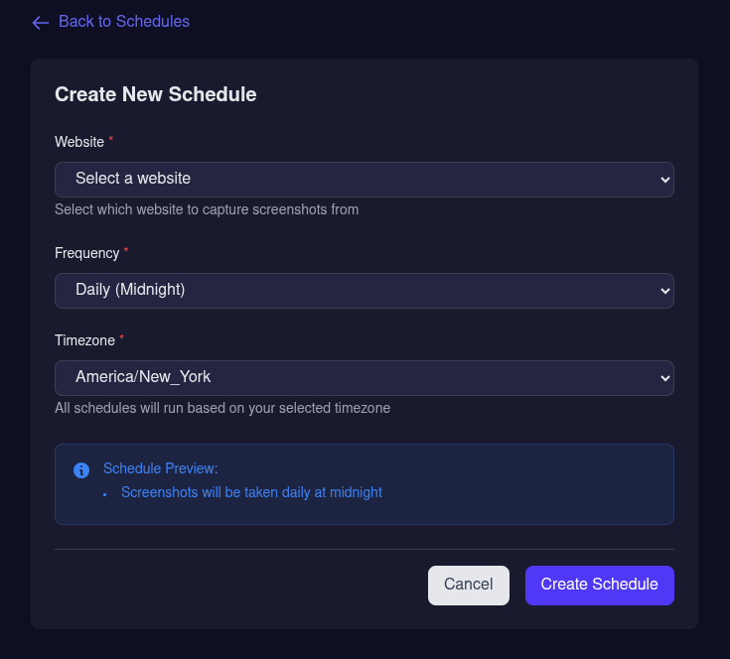Click the screenshots taken daily at midnight text

[x=251, y=492]
